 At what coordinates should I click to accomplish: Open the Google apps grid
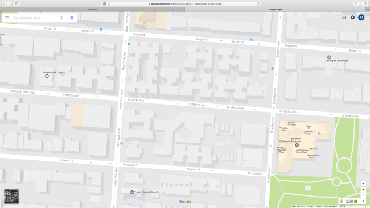pyautogui.click(x=344, y=18)
